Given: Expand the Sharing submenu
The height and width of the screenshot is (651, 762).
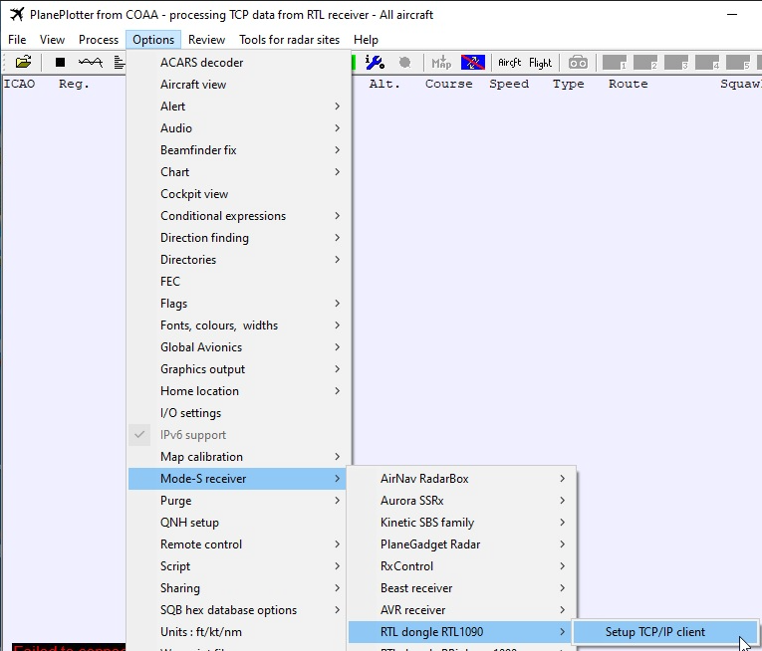Looking at the screenshot, I should click(x=239, y=588).
